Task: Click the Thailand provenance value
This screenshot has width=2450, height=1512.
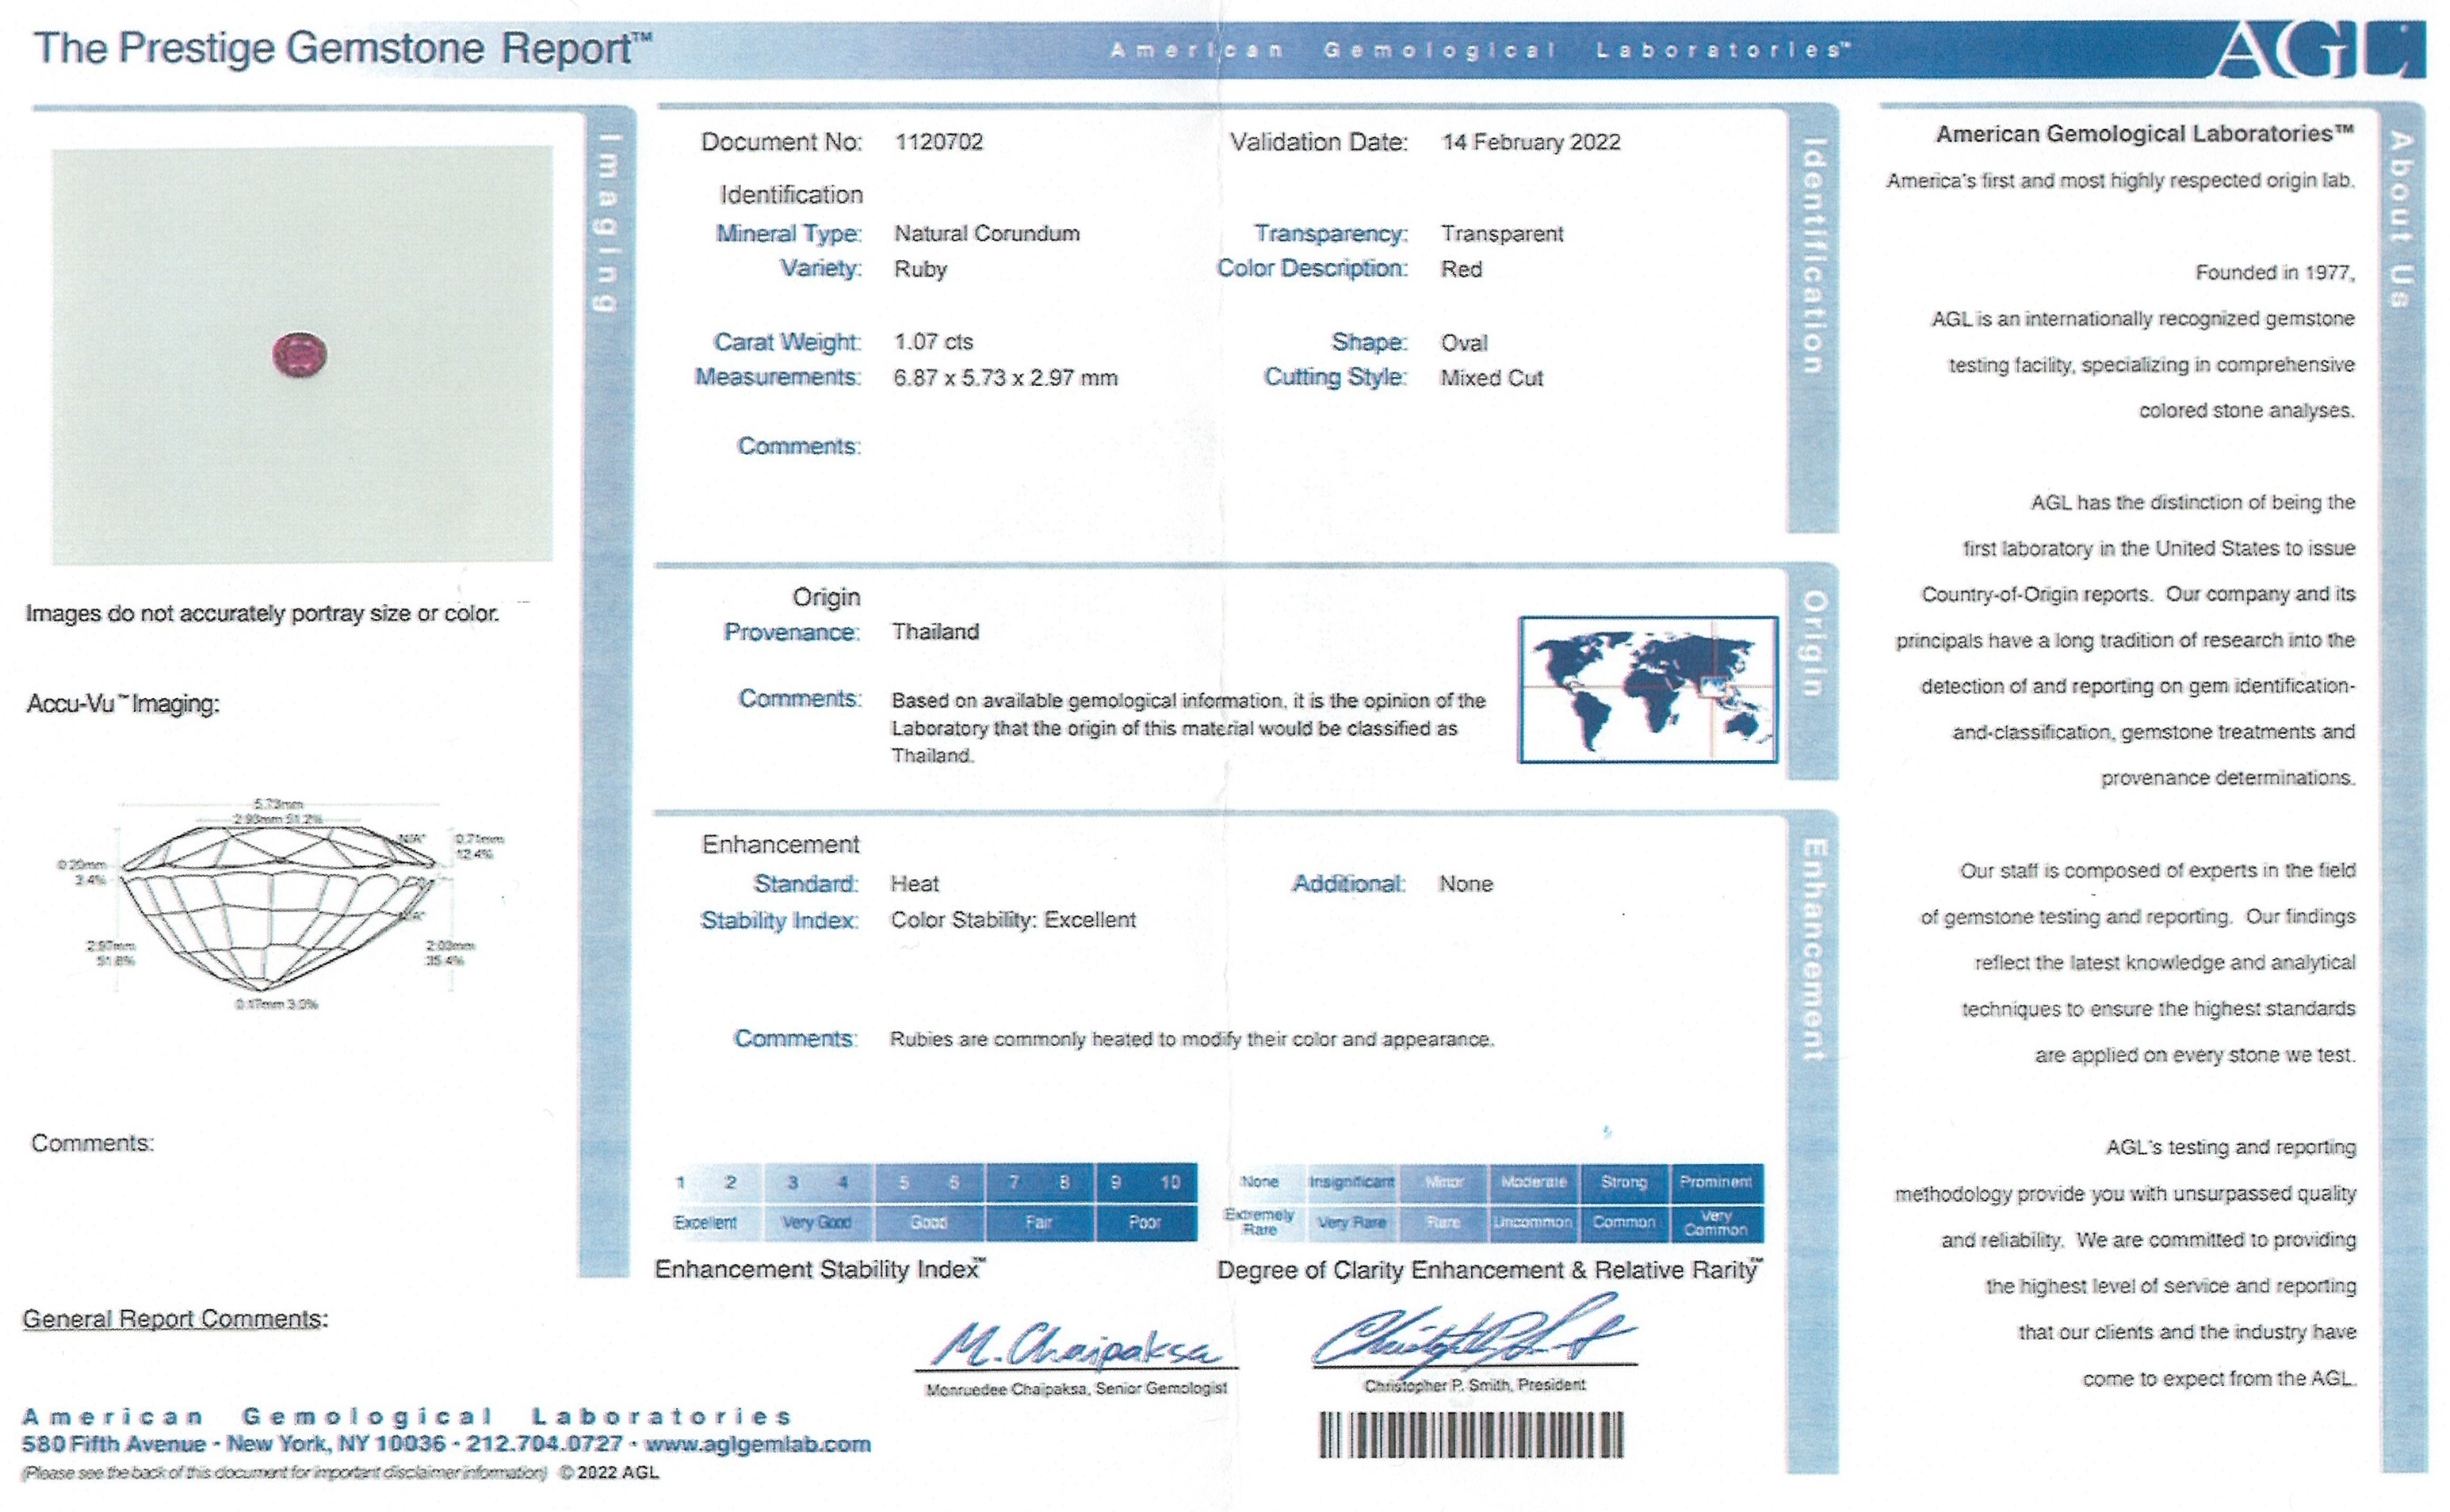Action: pyautogui.click(x=935, y=632)
